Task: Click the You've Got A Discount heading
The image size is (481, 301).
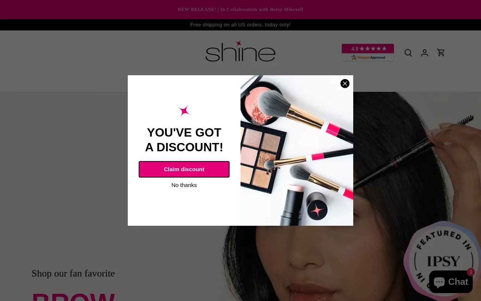Action: pyautogui.click(x=184, y=140)
